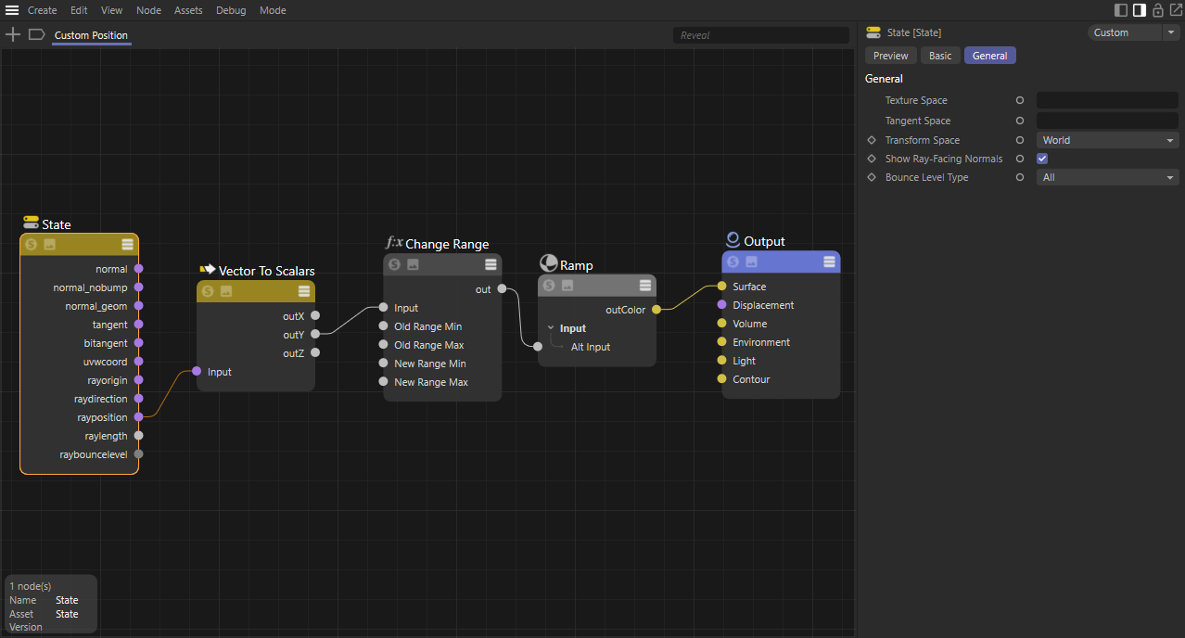The height and width of the screenshot is (638, 1185).
Task: Toggle the preview image icon on the Ramp node
Action: tap(567, 286)
